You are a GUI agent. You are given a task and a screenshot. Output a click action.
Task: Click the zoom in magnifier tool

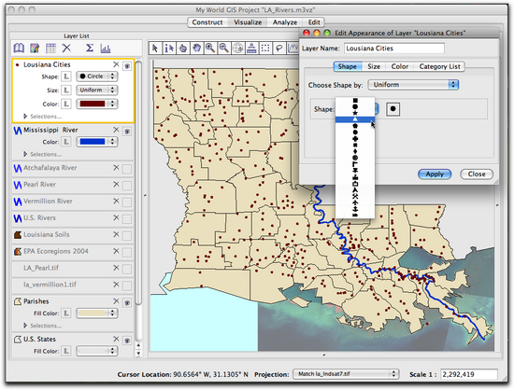point(210,49)
